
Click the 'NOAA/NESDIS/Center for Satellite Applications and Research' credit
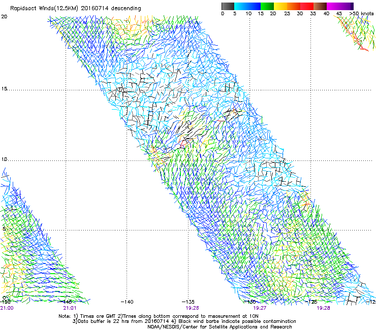point(220,327)
